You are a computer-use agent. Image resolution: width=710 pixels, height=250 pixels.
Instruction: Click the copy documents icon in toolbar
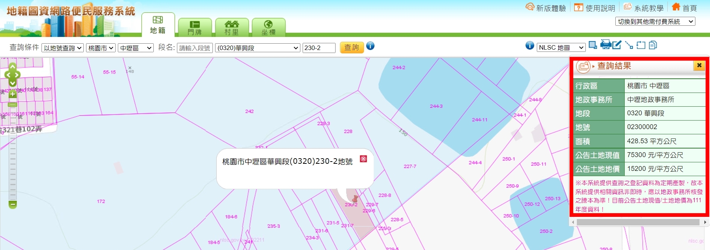pyautogui.click(x=653, y=45)
